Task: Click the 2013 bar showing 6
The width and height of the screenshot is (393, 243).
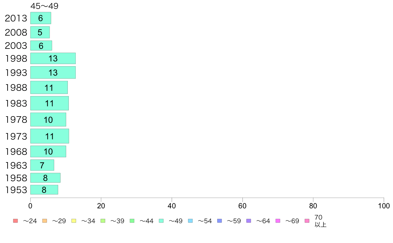Action: point(41,18)
